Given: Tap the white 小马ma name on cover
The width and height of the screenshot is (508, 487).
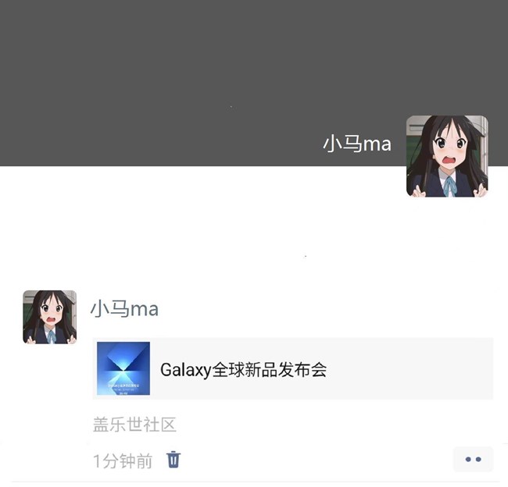Looking at the screenshot, I should click(357, 144).
